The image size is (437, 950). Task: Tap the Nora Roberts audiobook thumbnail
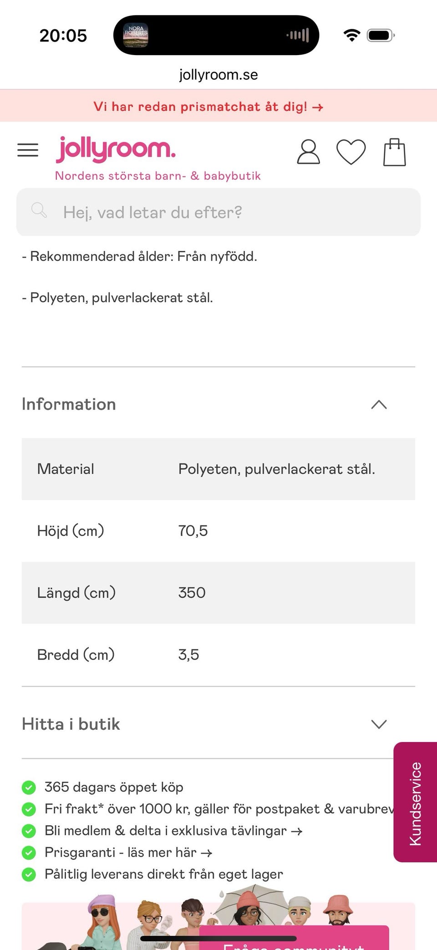(136, 35)
